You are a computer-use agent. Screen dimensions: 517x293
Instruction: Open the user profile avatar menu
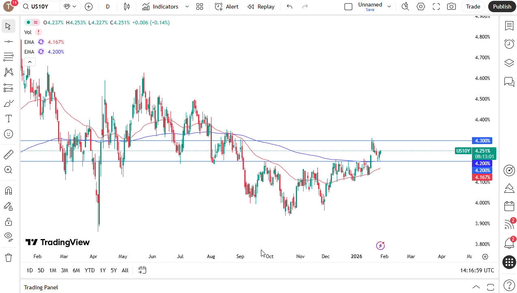pyautogui.click(x=9, y=6)
